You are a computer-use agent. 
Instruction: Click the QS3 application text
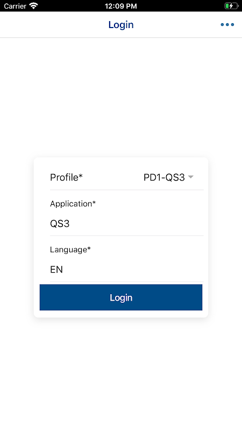click(60, 224)
